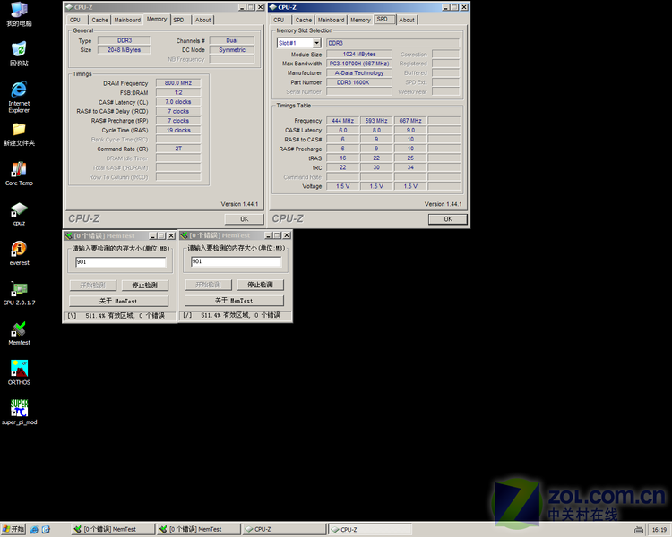This screenshot has height=537, width=672.
Task: Open Mainboard tab in left CPU-Z window
Action: pos(127,20)
